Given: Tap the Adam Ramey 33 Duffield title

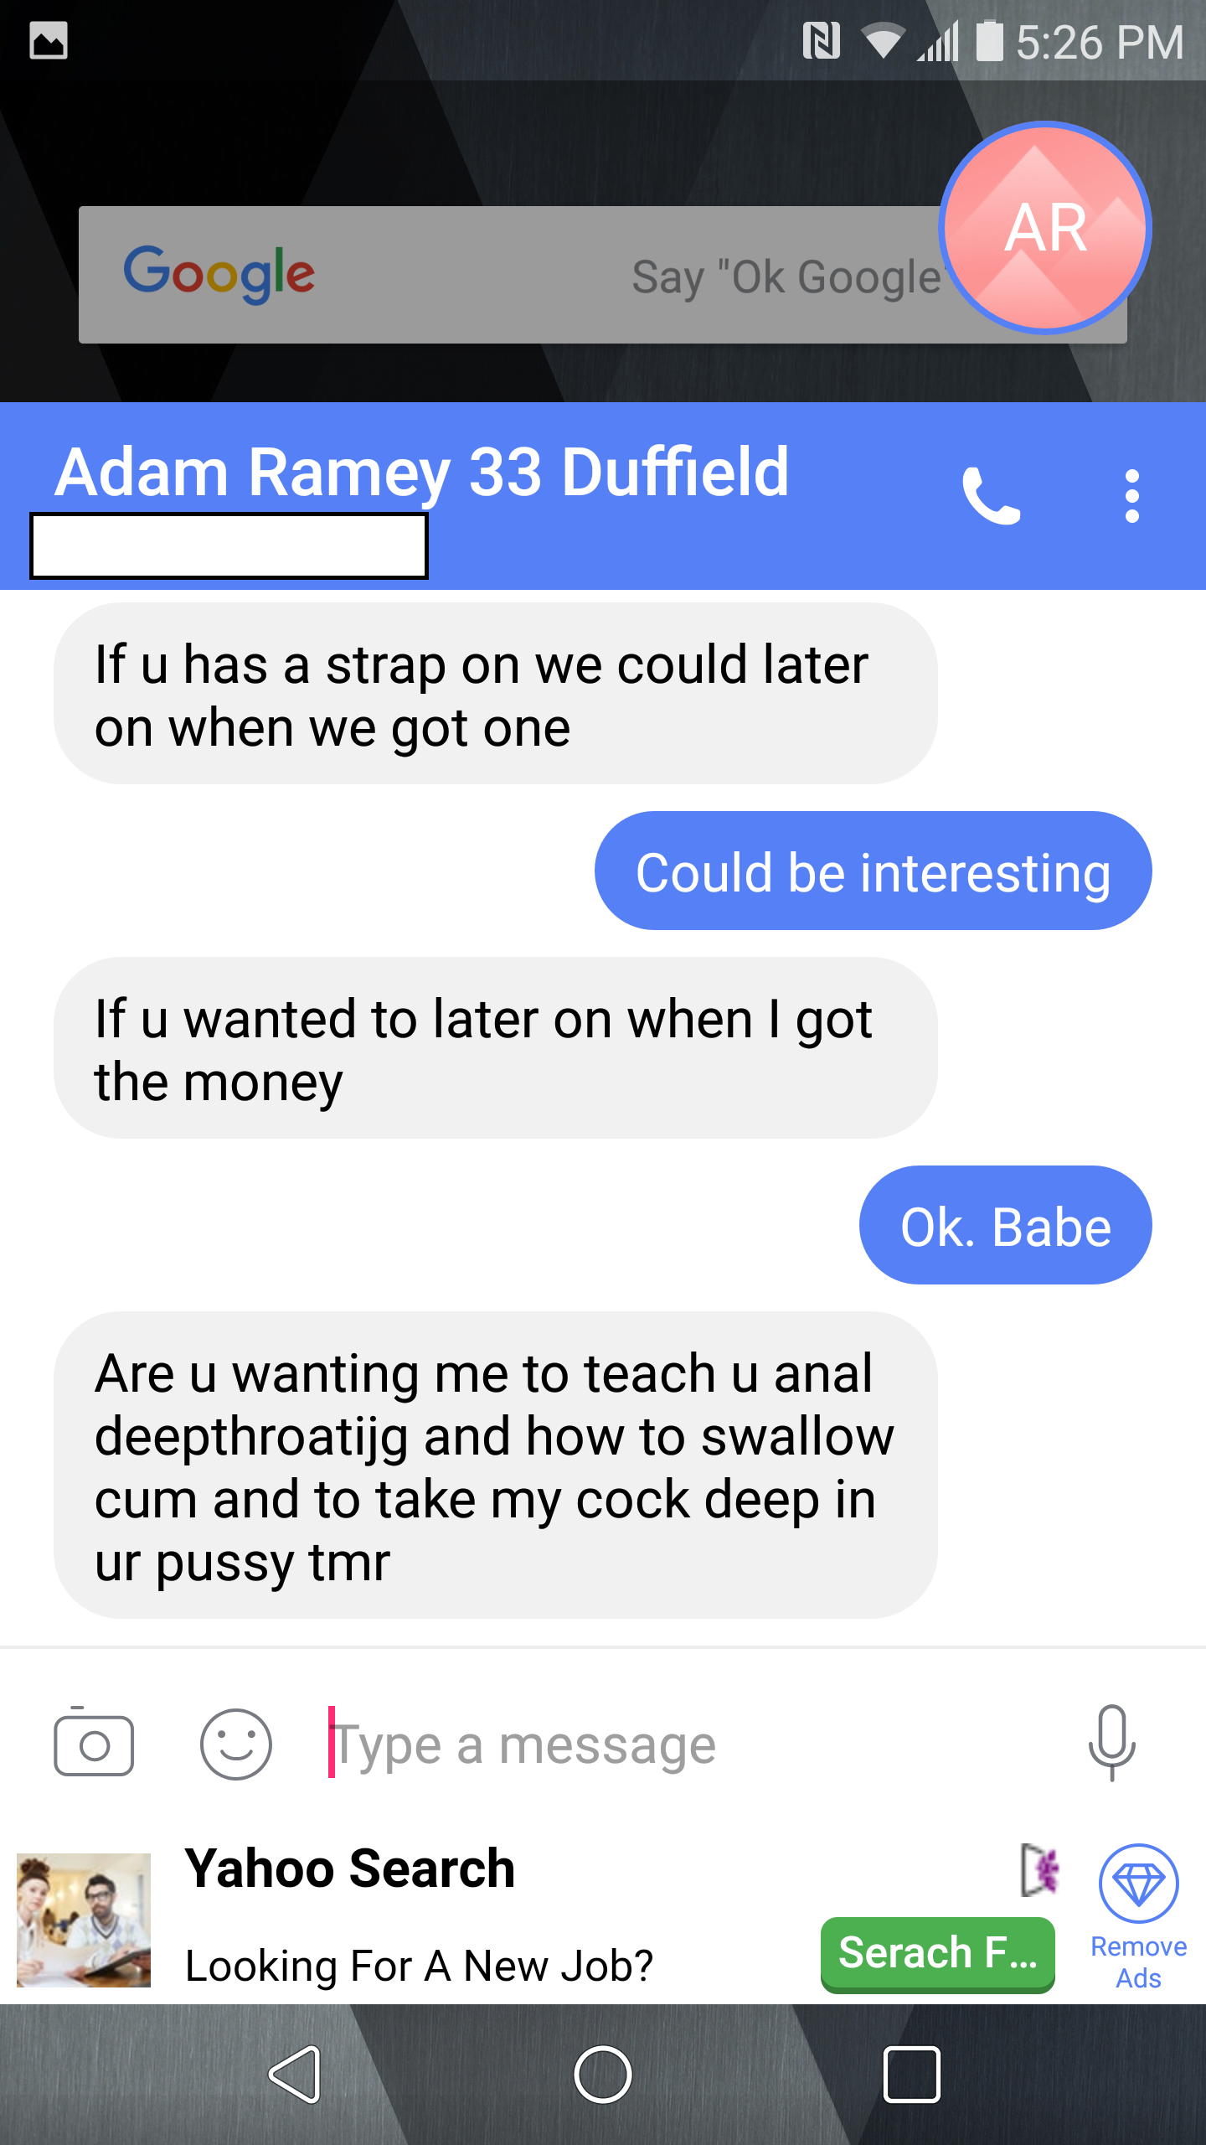Looking at the screenshot, I should (x=422, y=473).
